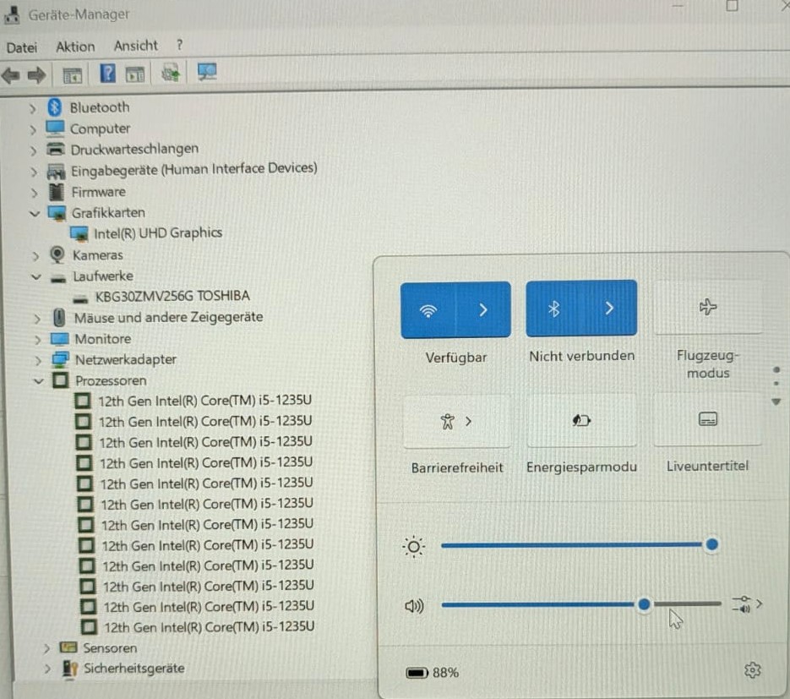Turn on the Energiesparmodus tile

point(581,420)
